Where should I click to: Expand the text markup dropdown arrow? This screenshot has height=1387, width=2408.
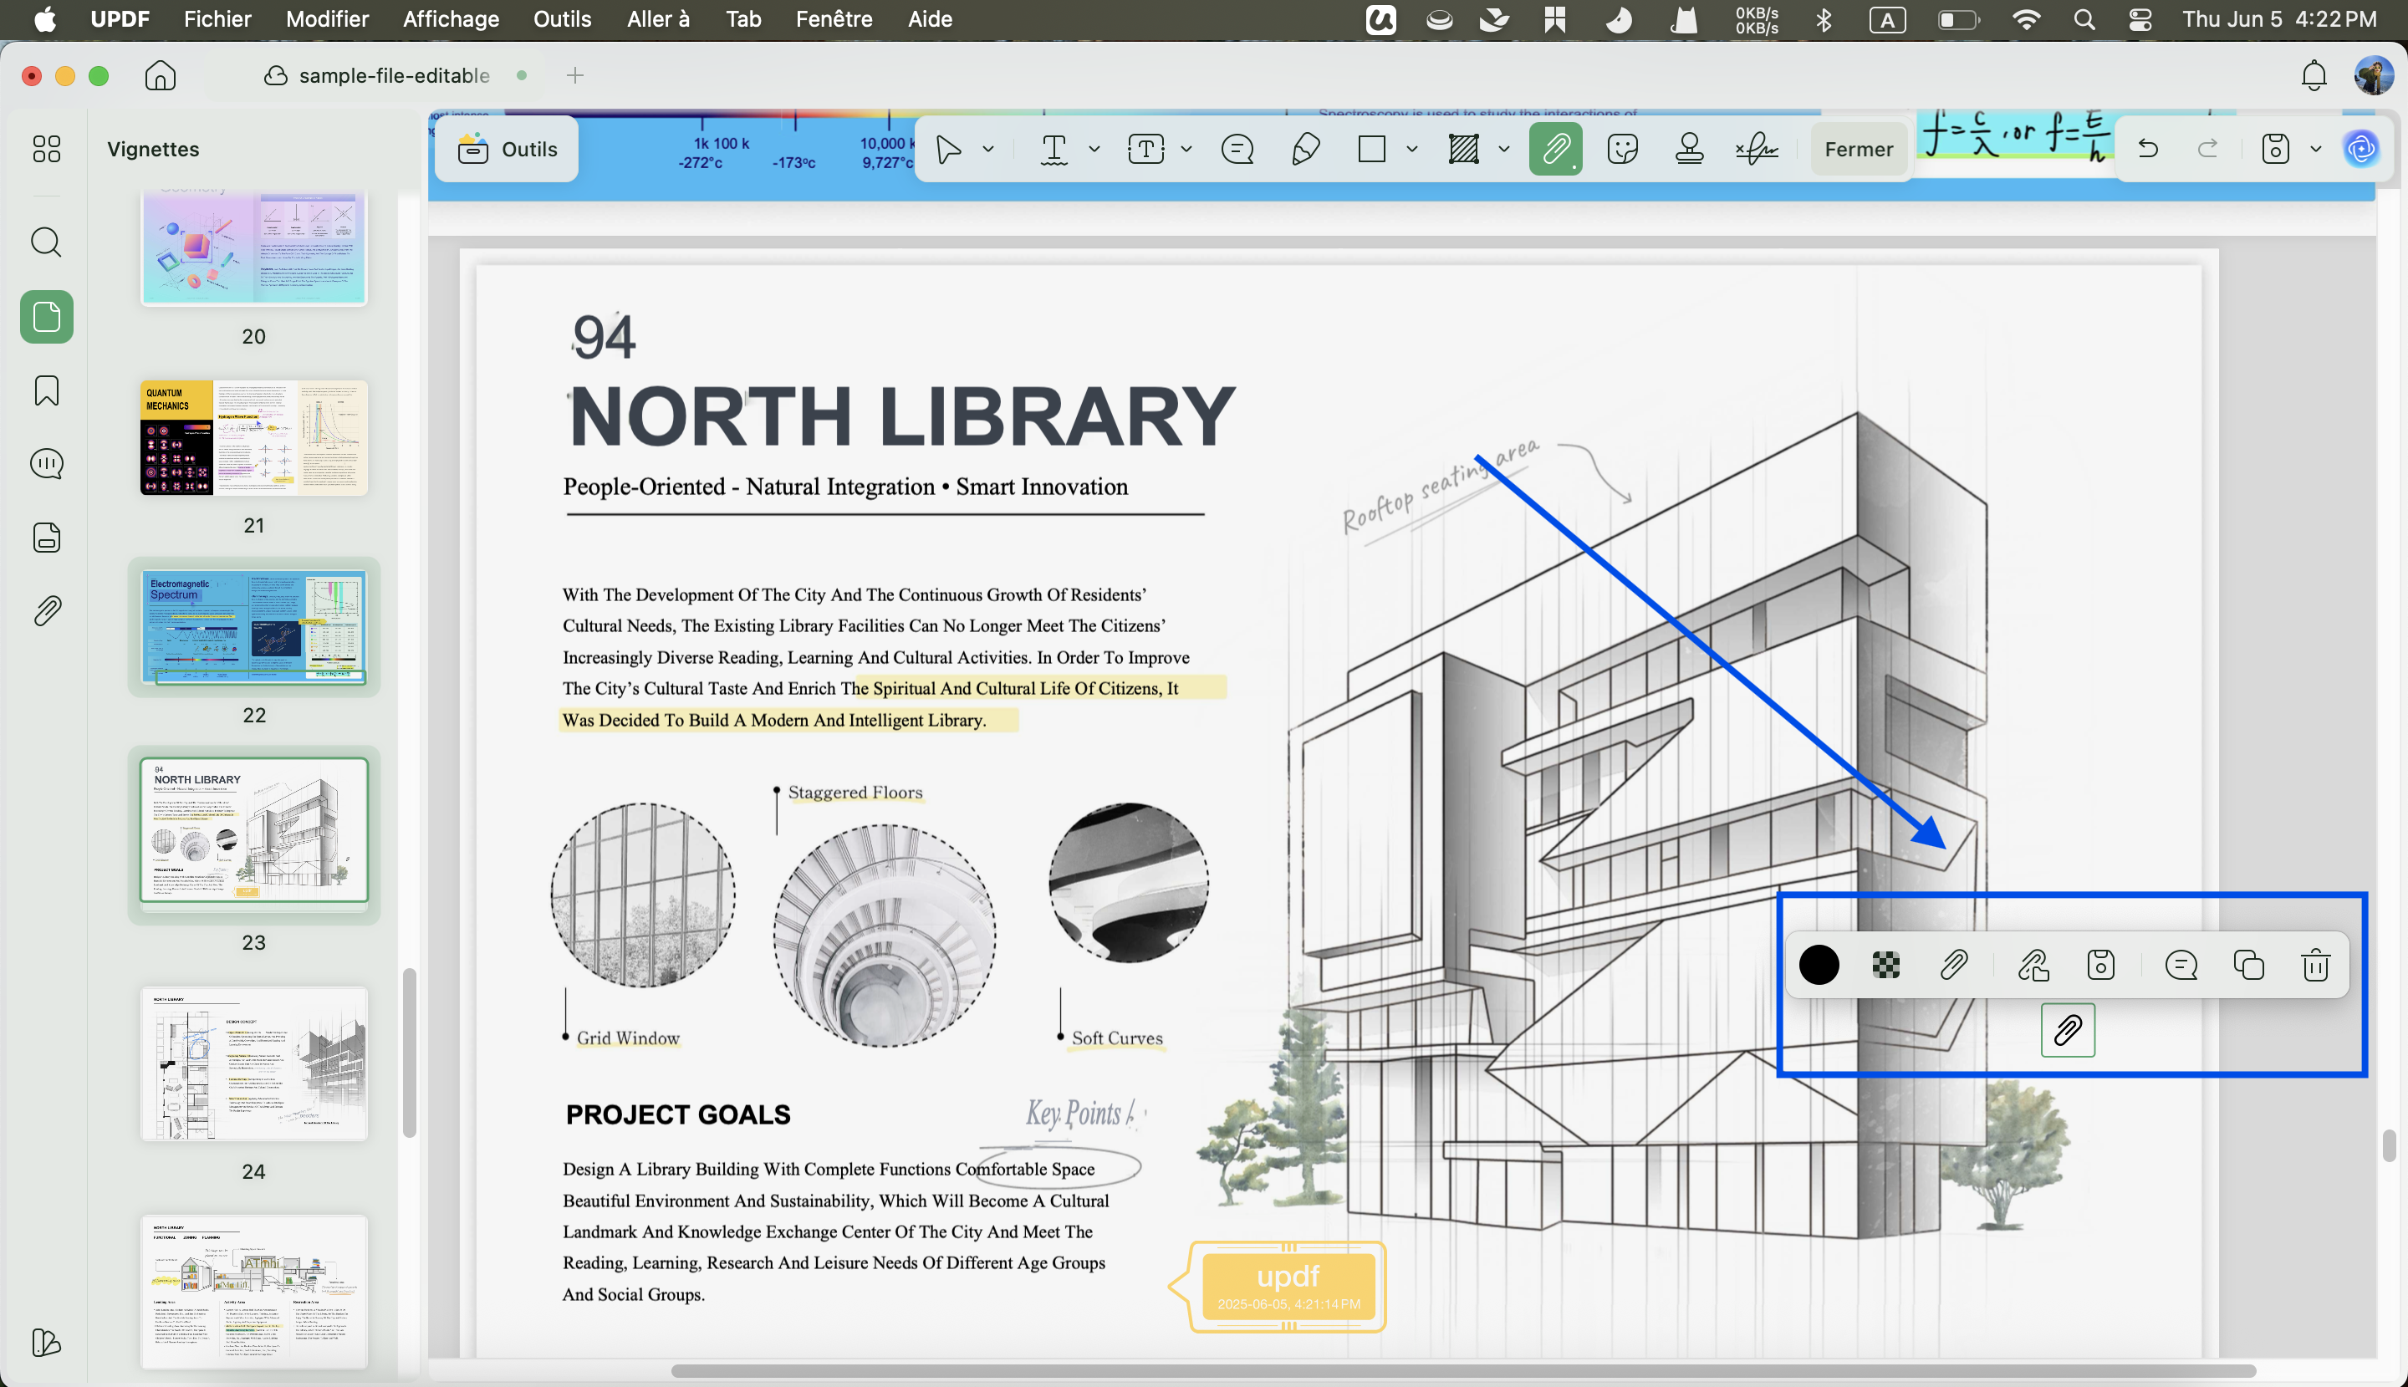coord(1094,150)
